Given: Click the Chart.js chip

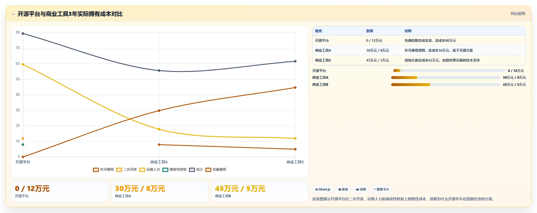Looking at the screenshot, I should (x=323, y=189).
